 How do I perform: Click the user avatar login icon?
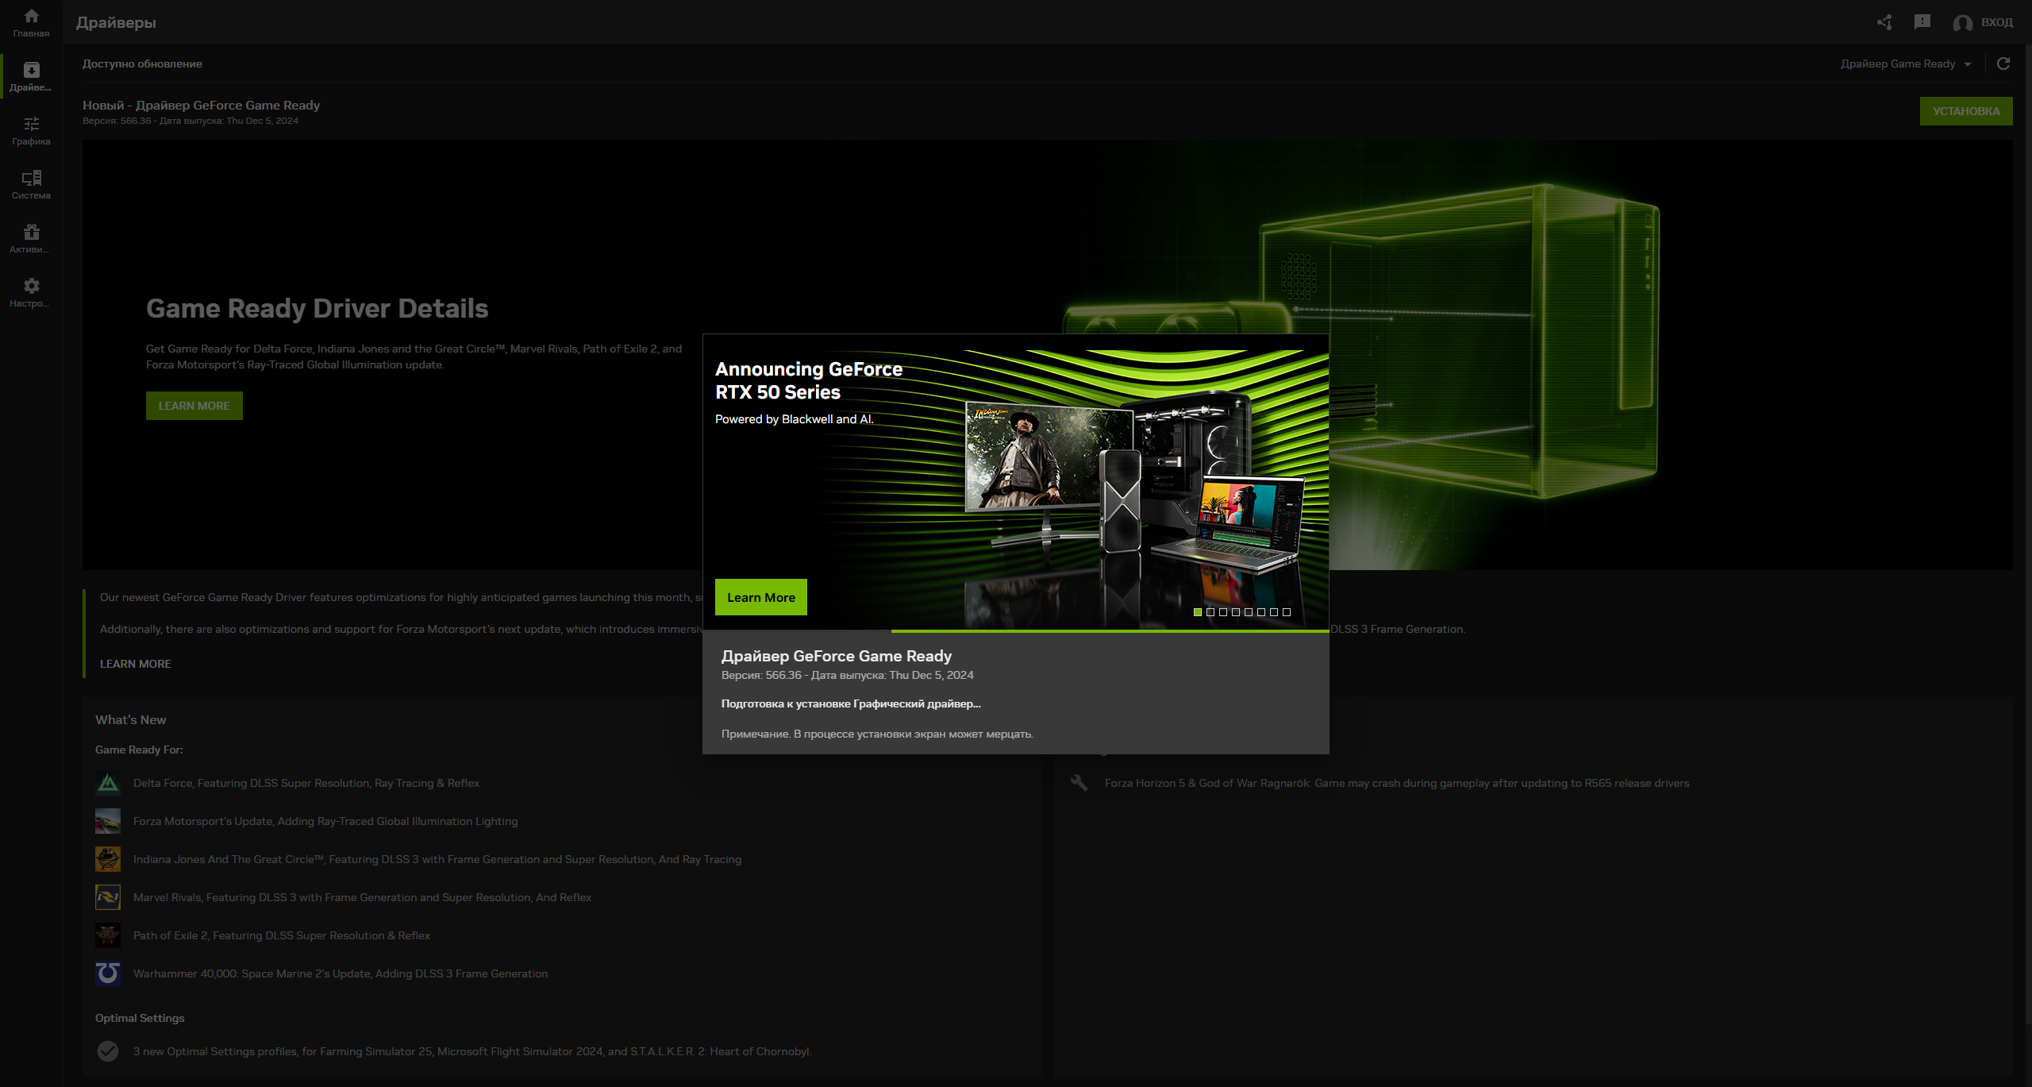[x=1962, y=23]
